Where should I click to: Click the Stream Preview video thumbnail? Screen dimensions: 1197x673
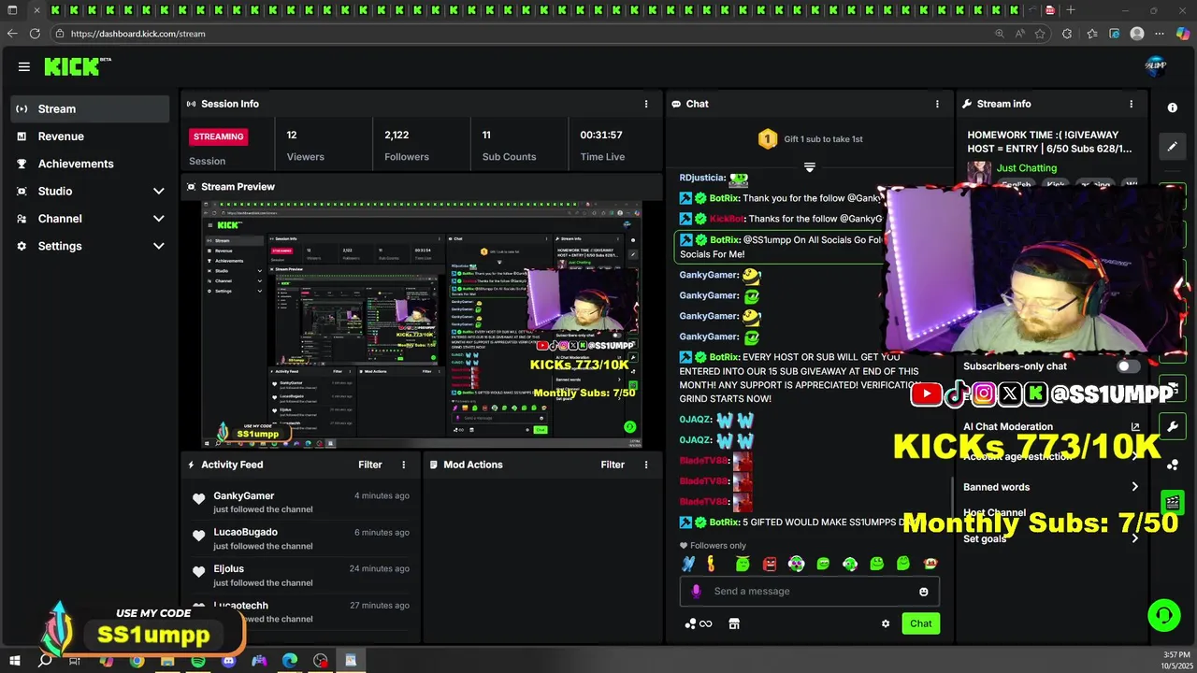[x=423, y=325]
